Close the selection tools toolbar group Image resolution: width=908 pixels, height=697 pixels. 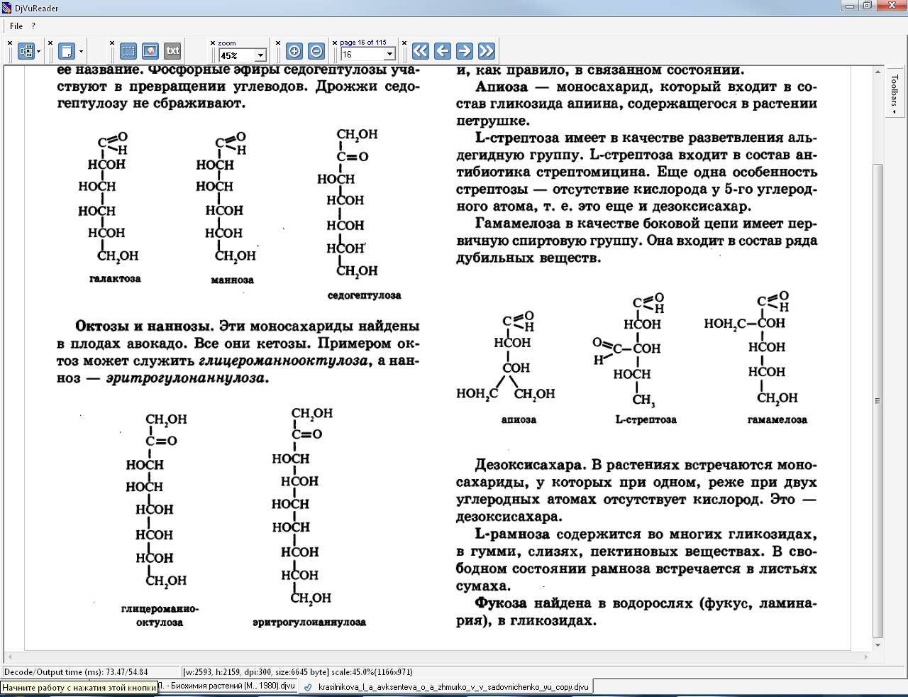tap(112, 43)
